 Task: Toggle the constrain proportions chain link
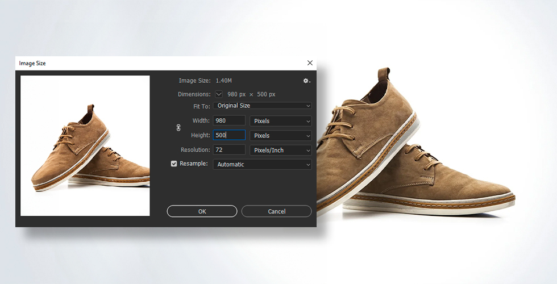click(x=178, y=128)
